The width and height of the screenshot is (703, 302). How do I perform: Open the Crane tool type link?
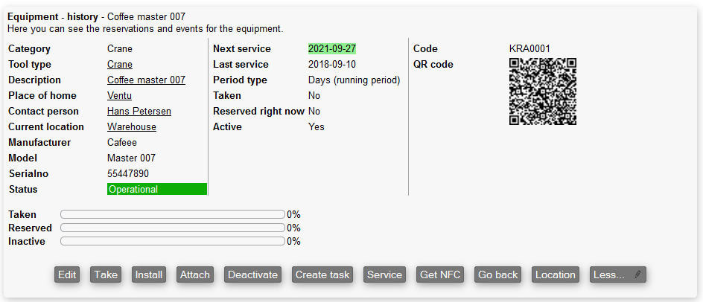(120, 65)
